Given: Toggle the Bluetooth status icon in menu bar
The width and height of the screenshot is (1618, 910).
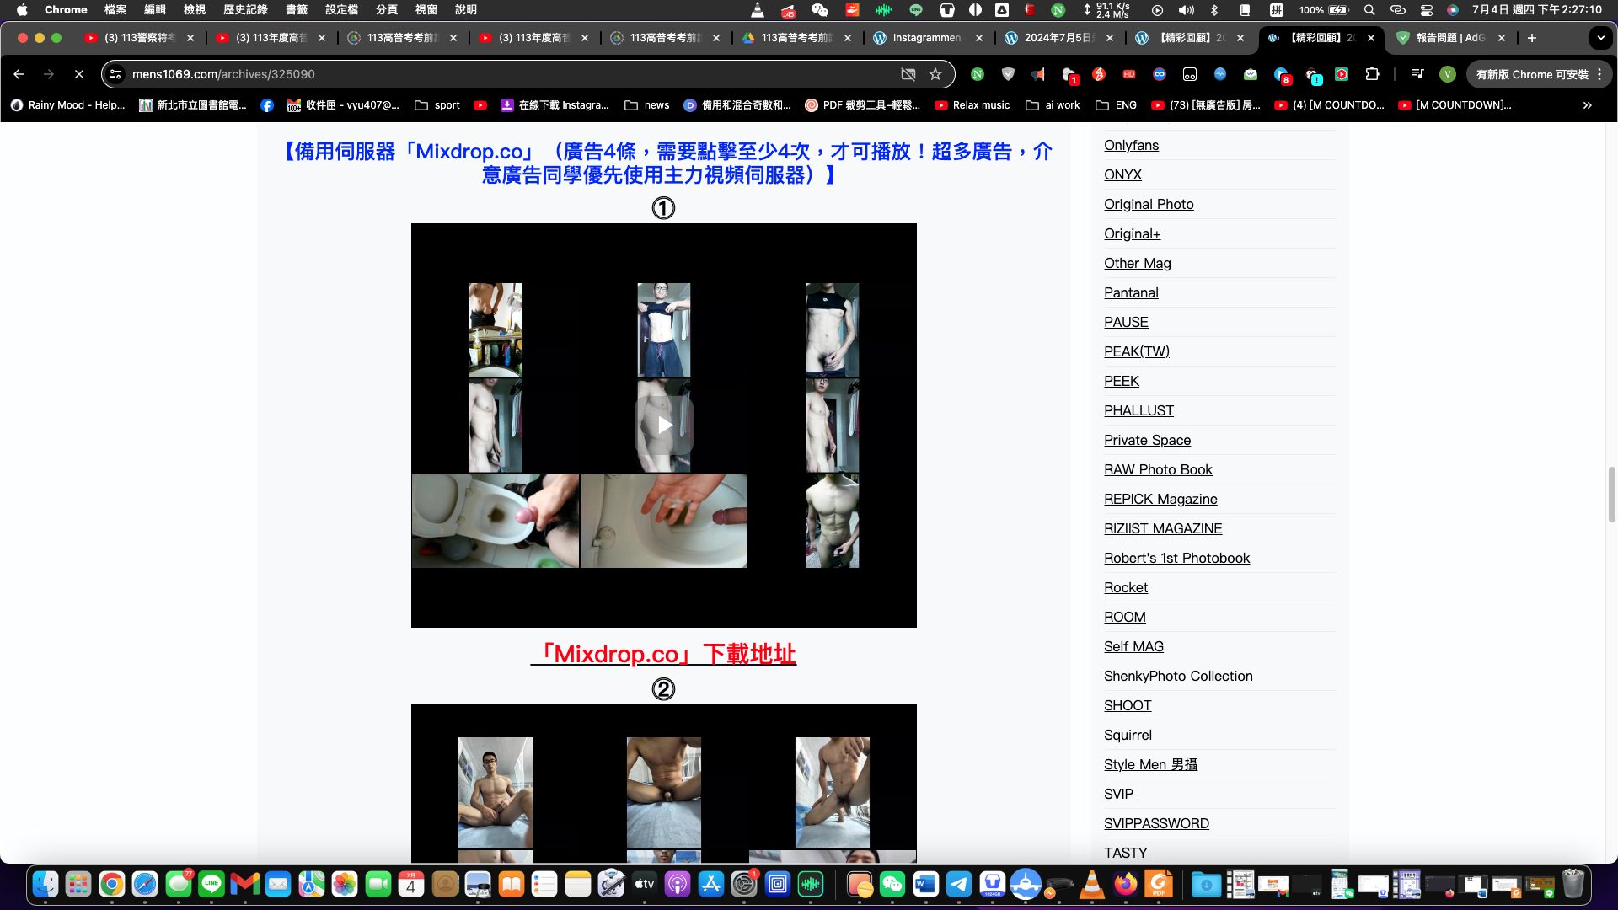Looking at the screenshot, I should coord(1215,10).
